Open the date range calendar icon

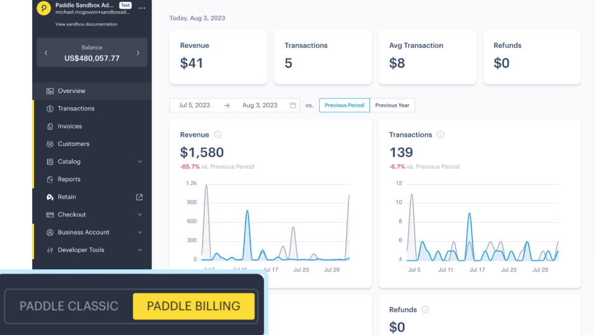pyautogui.click(x=293, y=105)
